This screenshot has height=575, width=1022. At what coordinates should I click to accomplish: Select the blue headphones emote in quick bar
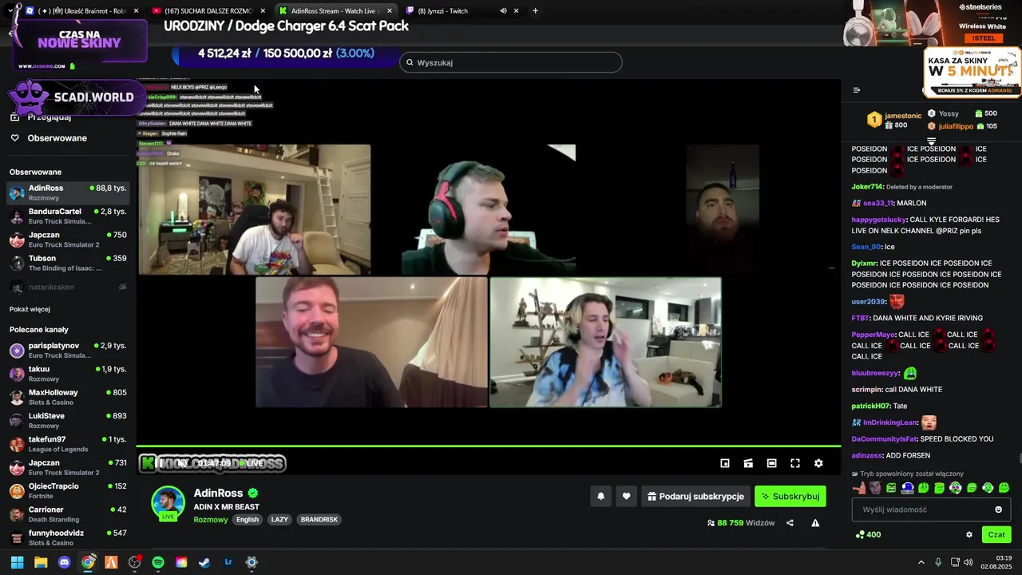pos(908,487)
